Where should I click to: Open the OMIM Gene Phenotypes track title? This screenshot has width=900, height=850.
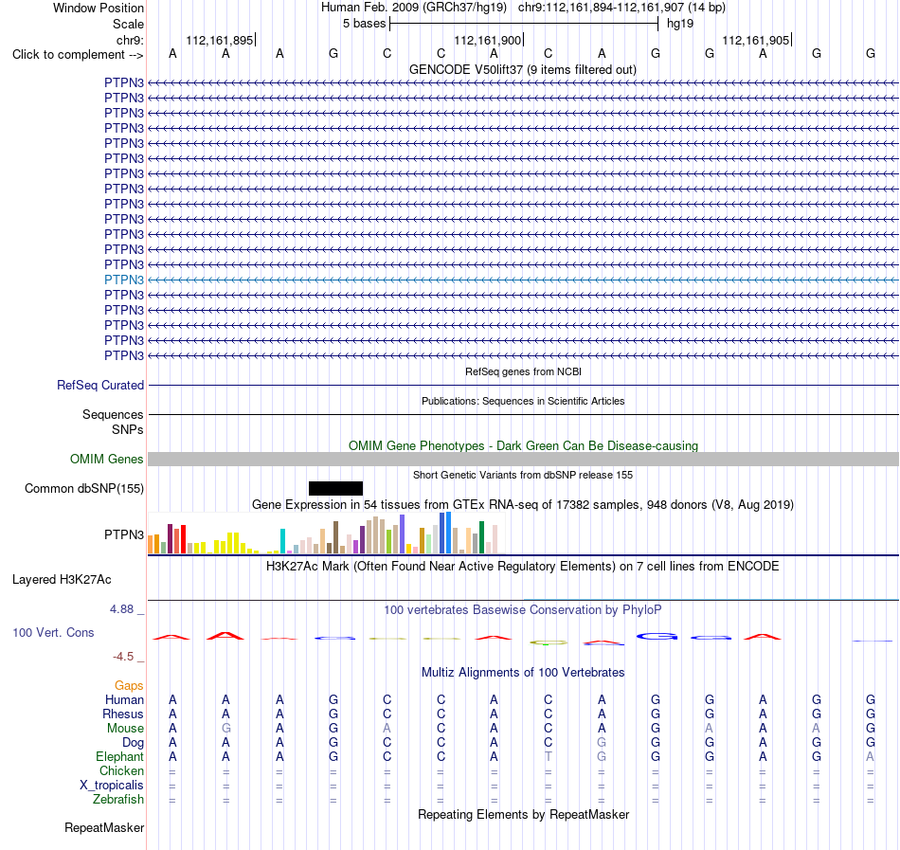[523, 446]
